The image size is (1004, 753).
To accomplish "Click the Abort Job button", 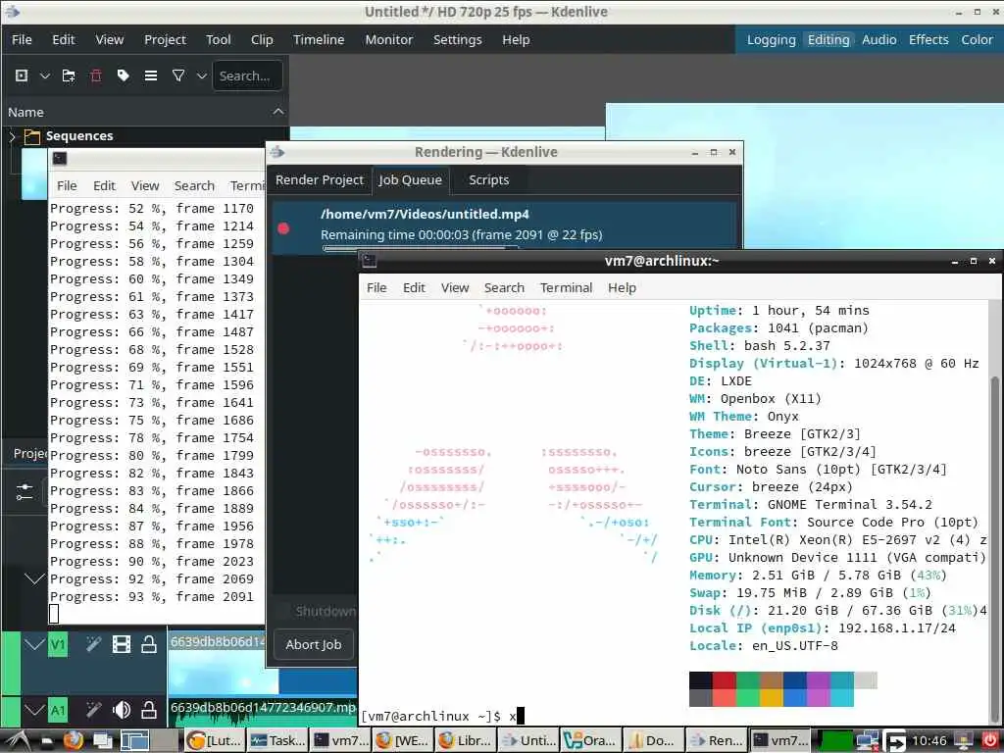I will (313, 644).
